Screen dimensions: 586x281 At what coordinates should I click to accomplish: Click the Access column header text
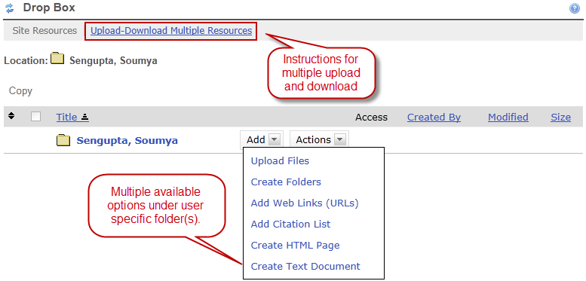point(371,118)
